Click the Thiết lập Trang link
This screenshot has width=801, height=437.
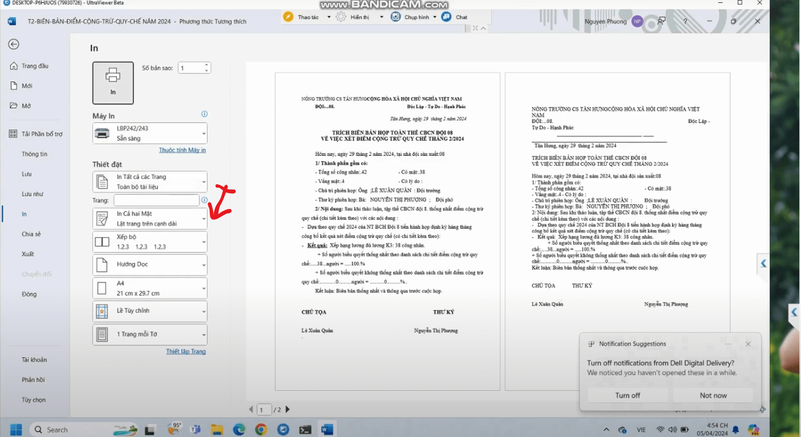[186, 352]
